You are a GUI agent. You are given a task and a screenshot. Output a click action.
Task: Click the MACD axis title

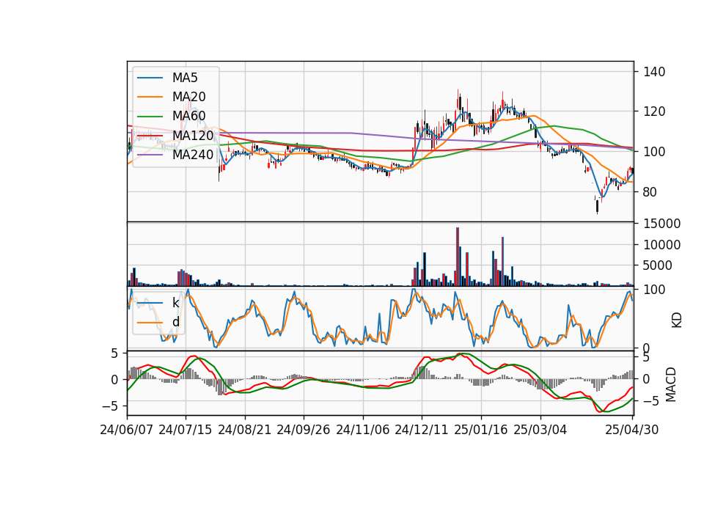click(x=671, y=384)
